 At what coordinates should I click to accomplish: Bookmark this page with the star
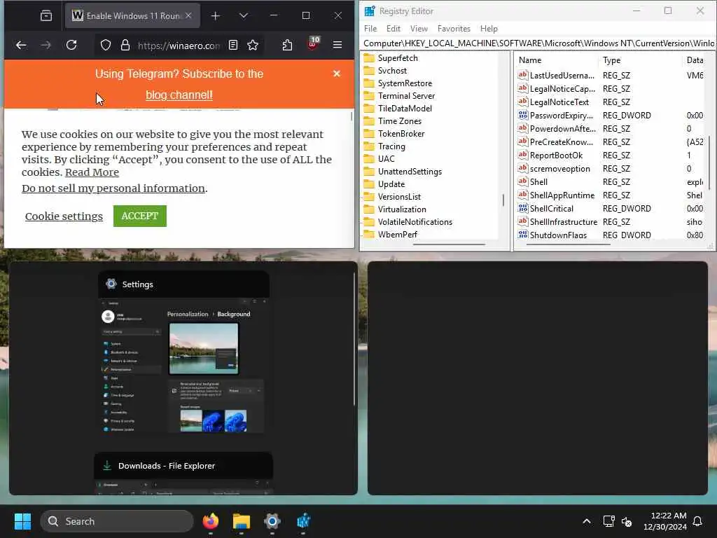coord(253,45)
